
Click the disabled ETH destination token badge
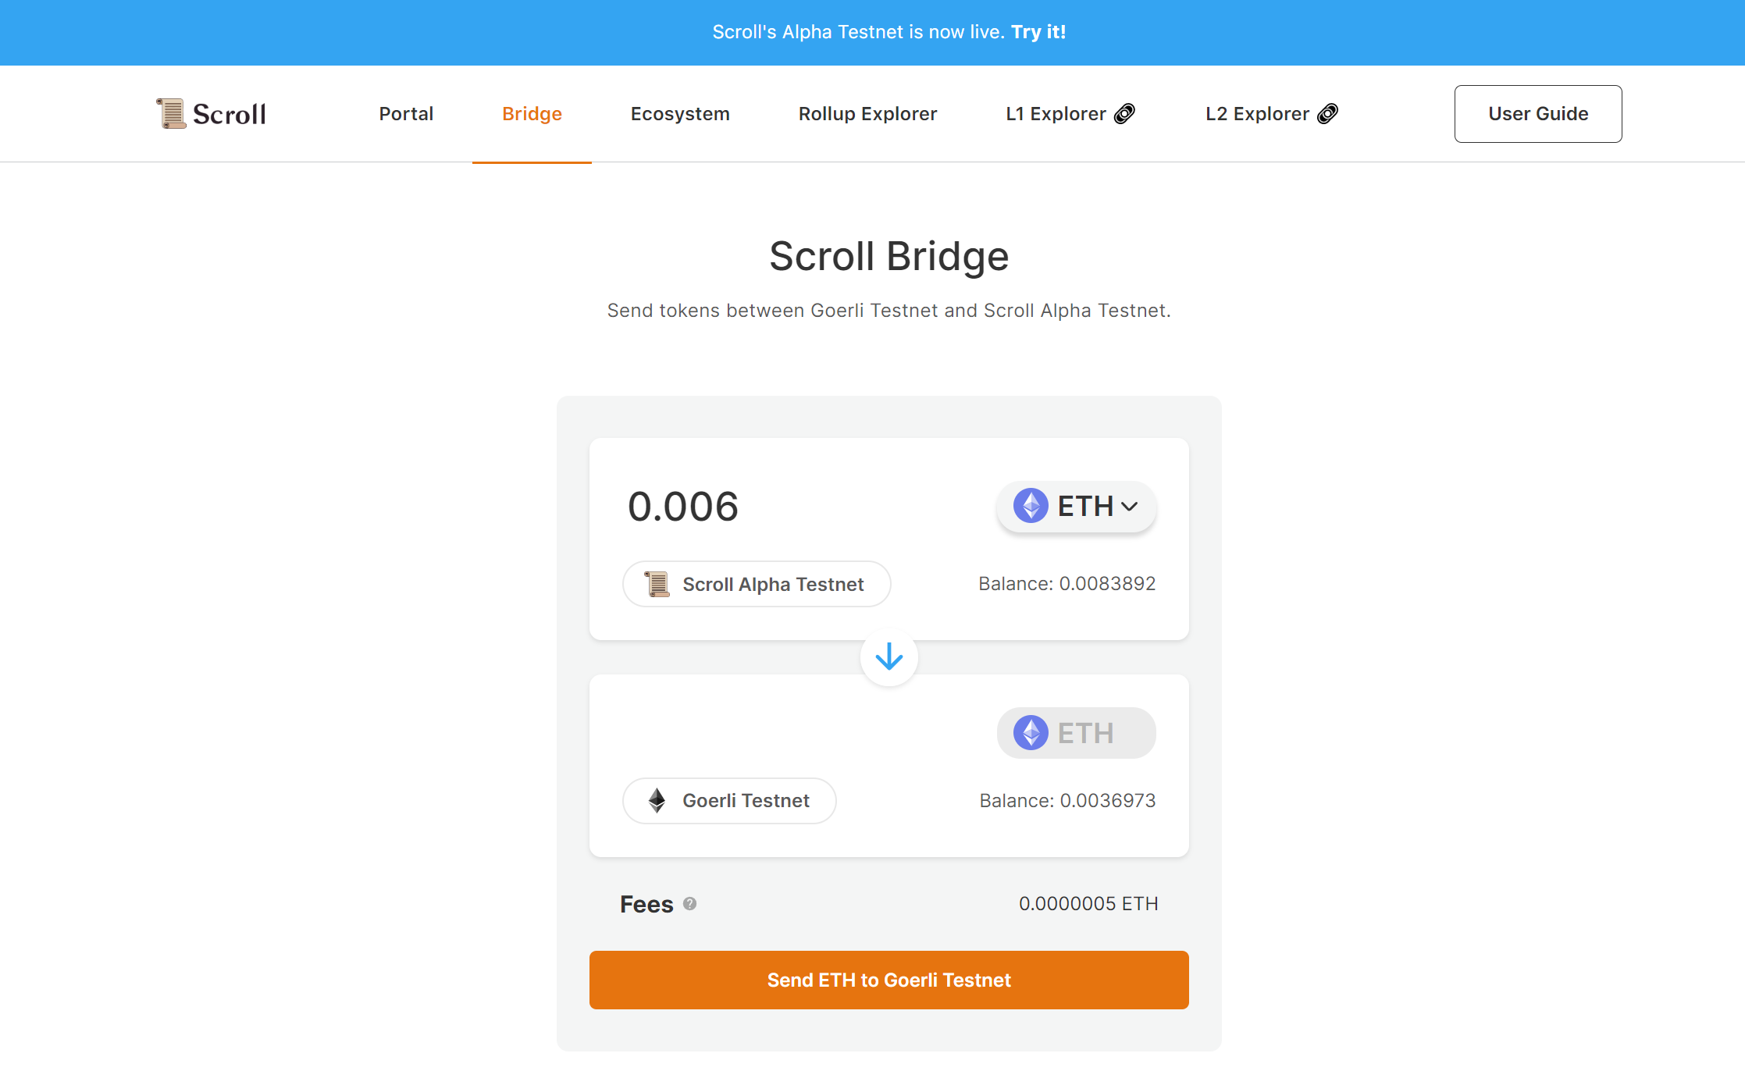tap(1076, 733)
